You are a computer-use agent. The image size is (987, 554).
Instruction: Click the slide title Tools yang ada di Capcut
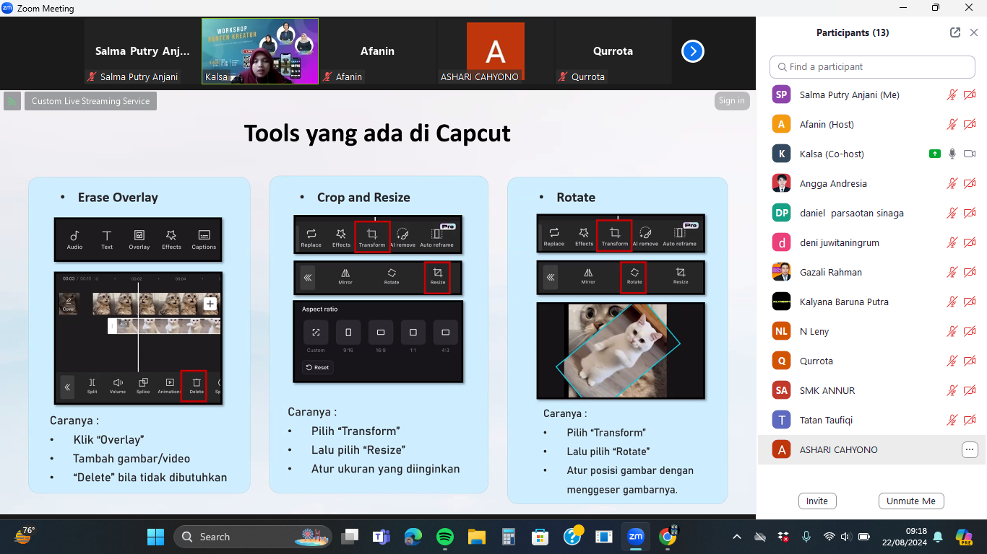377,133
